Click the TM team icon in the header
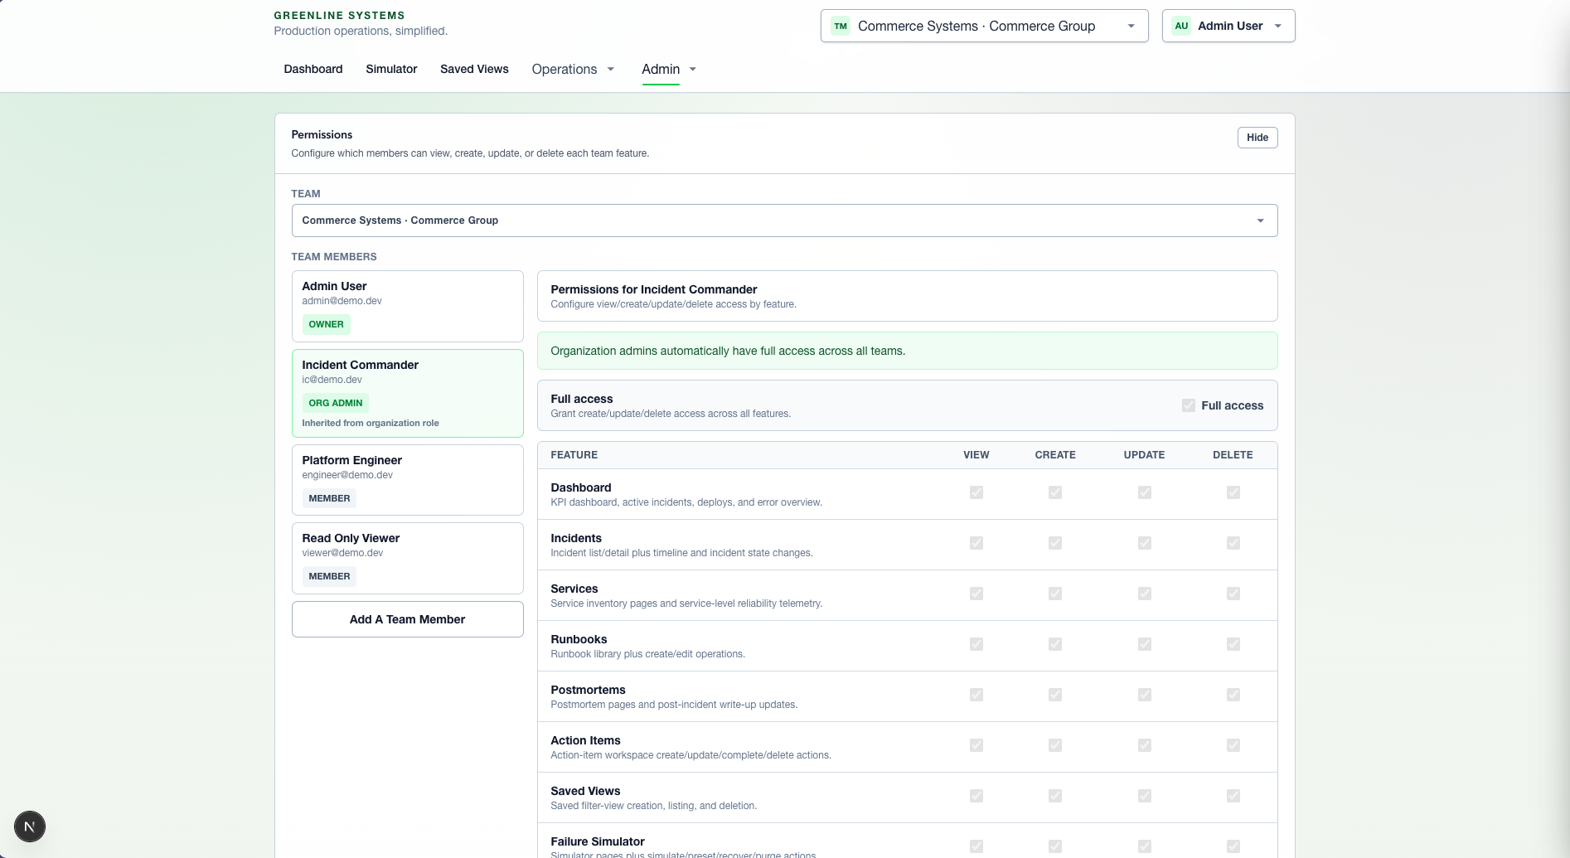Viewport: 1570px width, 858px height. [x=841, y=26]
